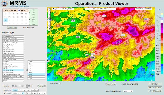The width and height of the screenshot is (164, 95).
Task: Select the GNC station label
Action: pyautogui.click(x=73, y=21)
